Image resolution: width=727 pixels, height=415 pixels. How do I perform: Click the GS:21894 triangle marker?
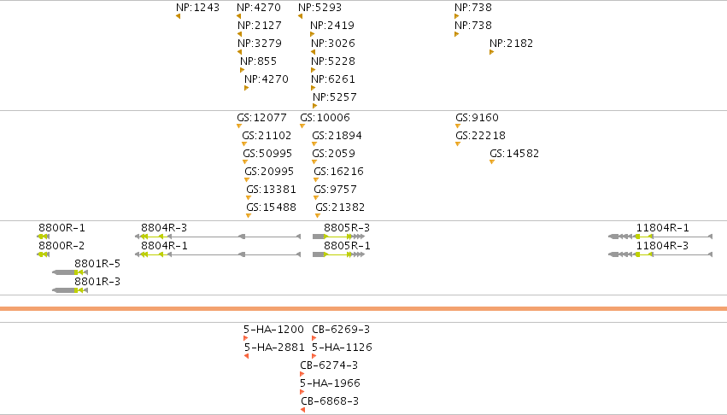(314, 144)
